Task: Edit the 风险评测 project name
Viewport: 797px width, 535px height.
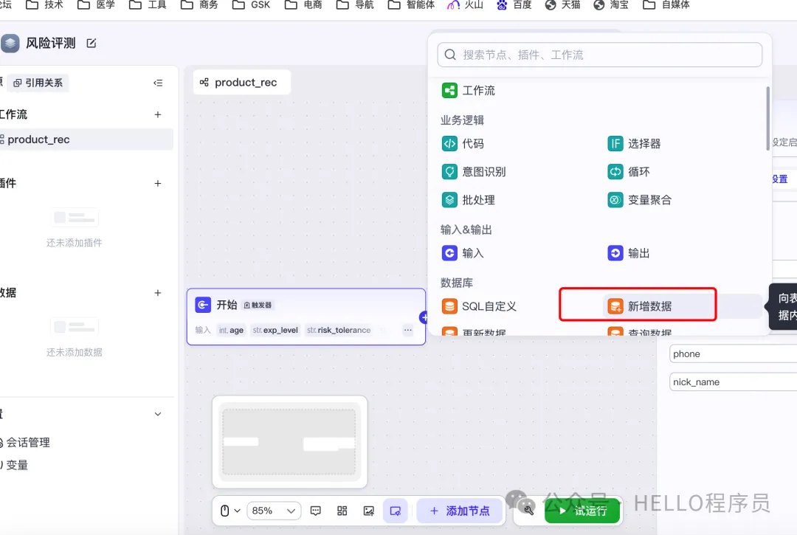Action: click(x=92, y=44)
